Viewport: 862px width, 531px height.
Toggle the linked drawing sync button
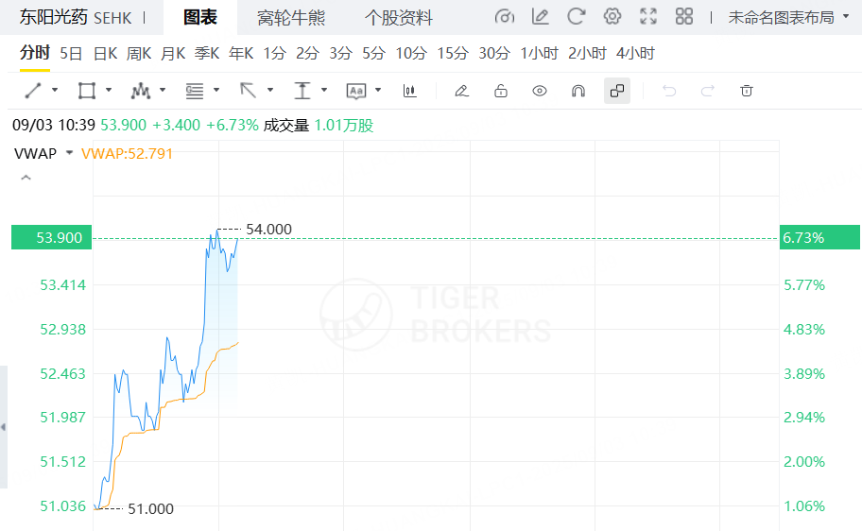pos(617,91)
